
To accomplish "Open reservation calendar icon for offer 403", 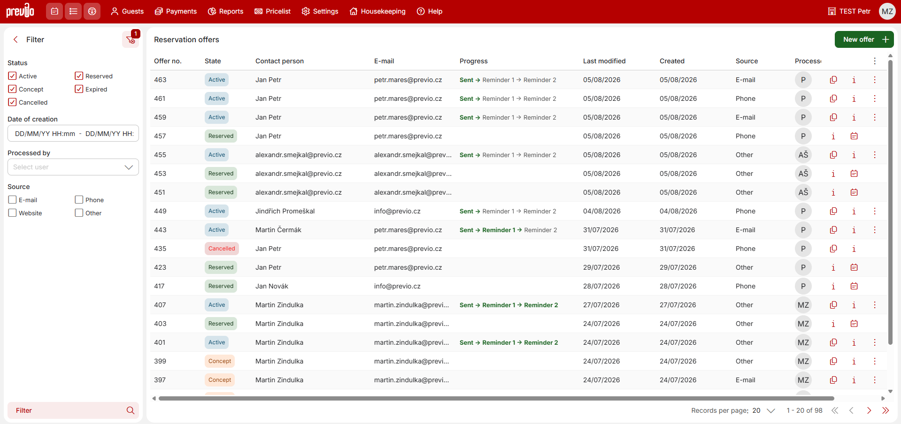I will click(x=854, y=324).
